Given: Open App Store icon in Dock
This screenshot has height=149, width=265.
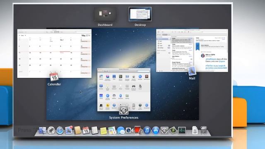Looking at the screenshot, I should 156,130.
